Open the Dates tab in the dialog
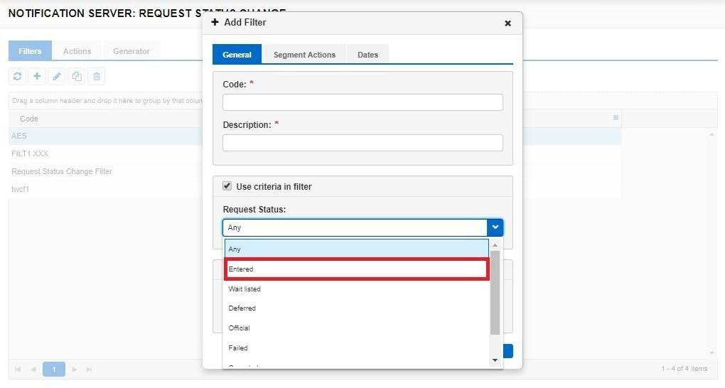725x388 pixels. [367, 55]
